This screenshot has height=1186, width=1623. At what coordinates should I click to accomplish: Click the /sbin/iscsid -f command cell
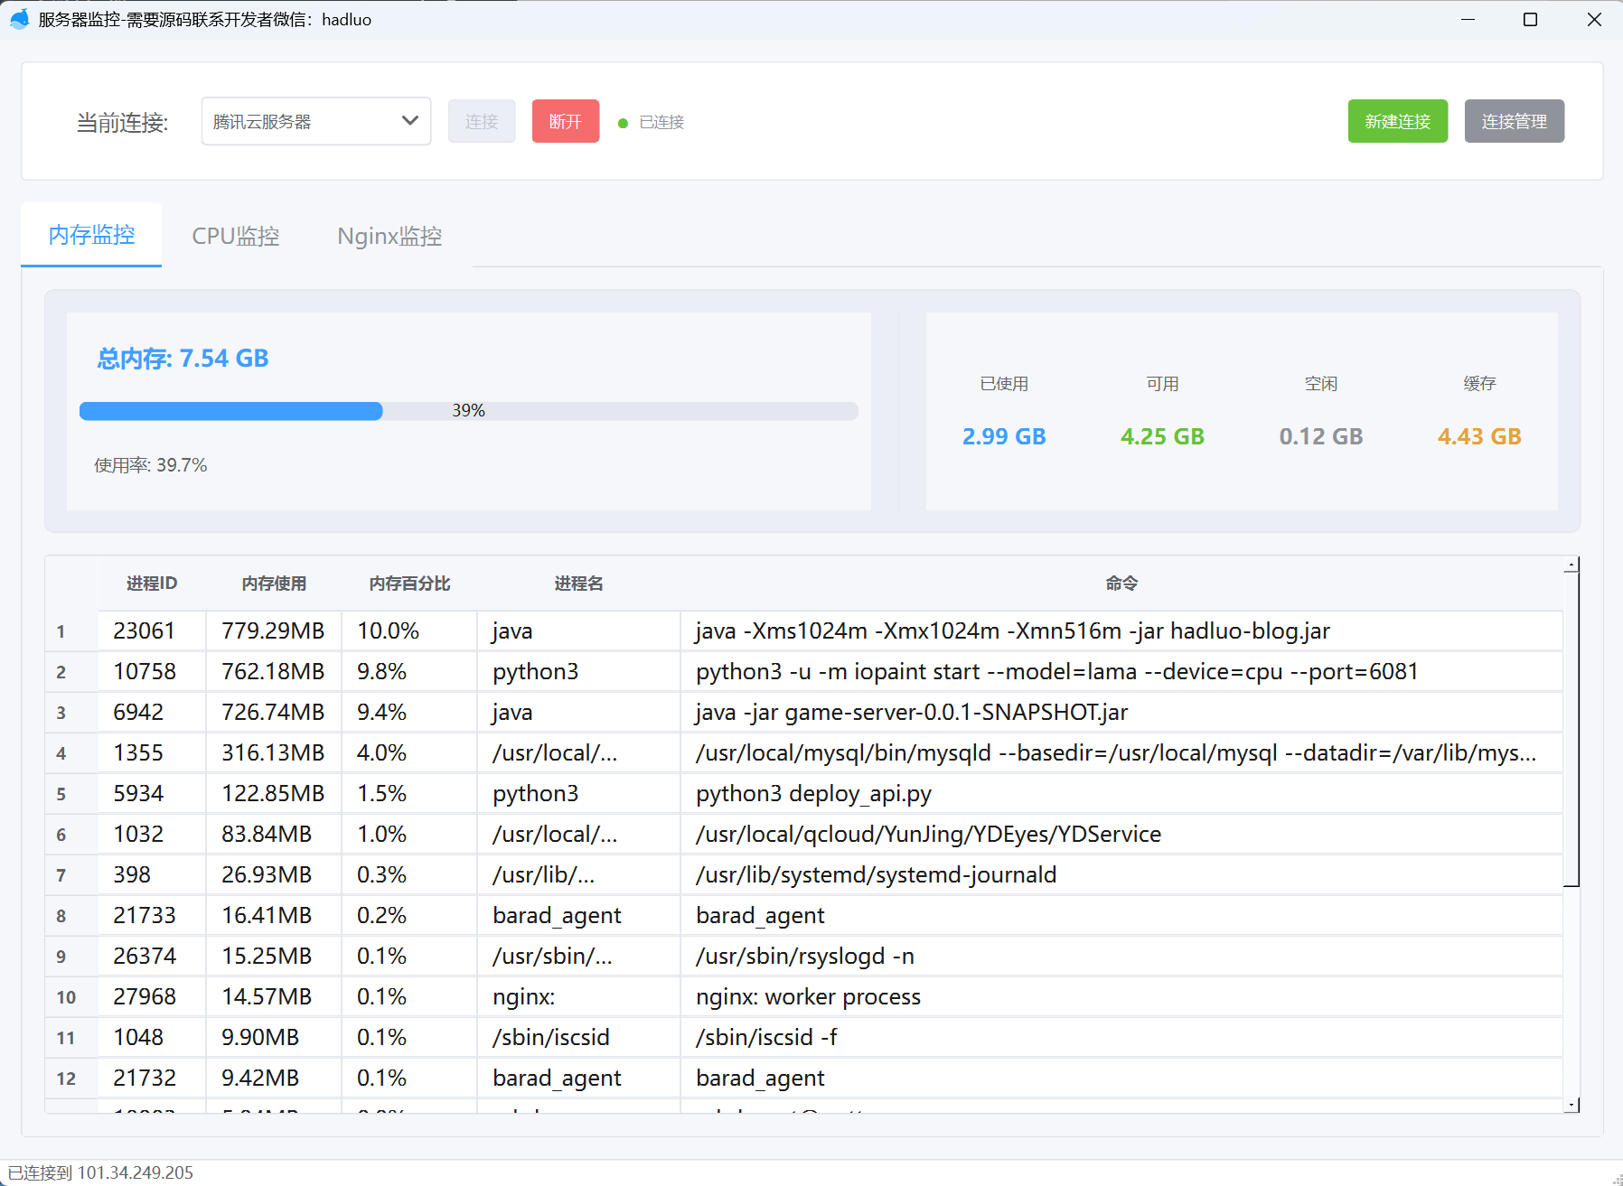point(1121,1037)
